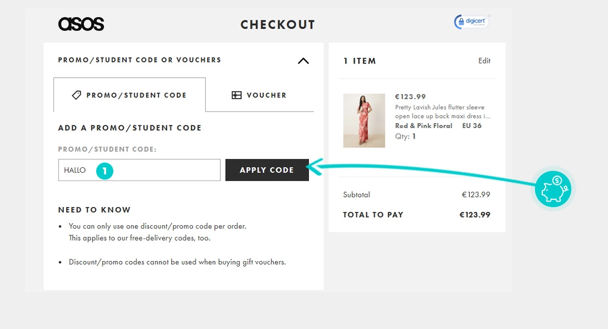The height and width of the screenshot is (329, 608).
Task: Open the maxi dress product thumbnail
Action: point(364,120)
